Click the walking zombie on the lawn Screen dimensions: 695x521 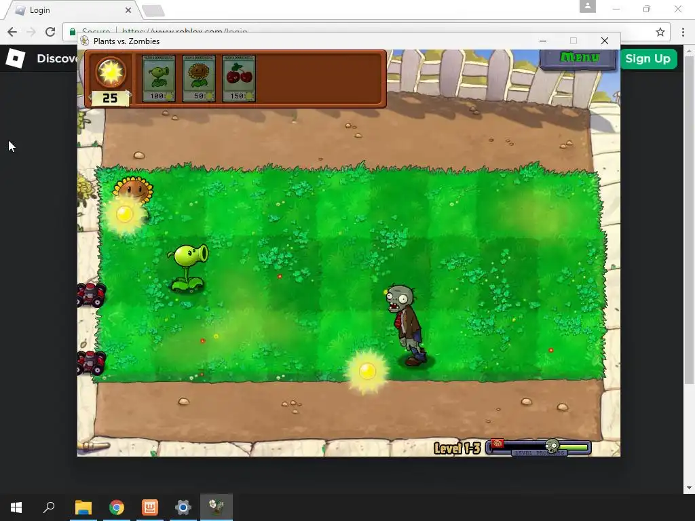[407, 326]
